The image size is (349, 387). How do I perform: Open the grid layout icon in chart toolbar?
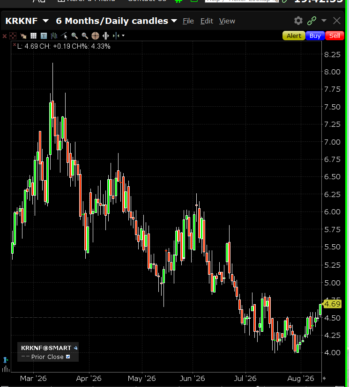coord(33,36)
